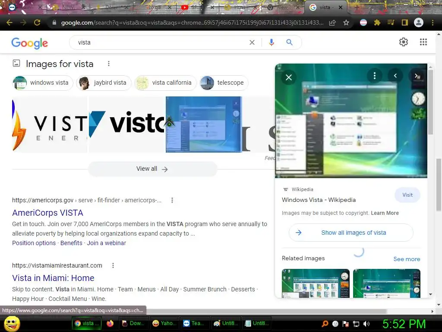The width and height of the screenshot is (442, 332).
Task: Switch to Yahoo taskbar window
Action: coord(164,323)
